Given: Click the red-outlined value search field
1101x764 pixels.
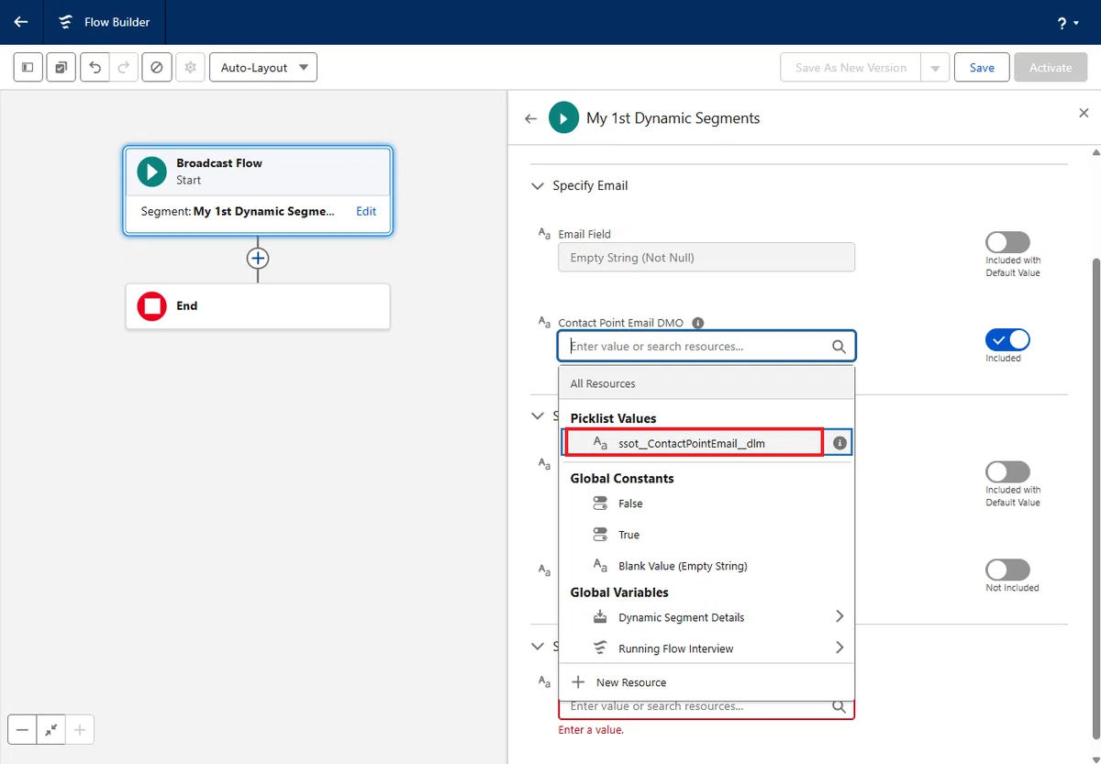Looking at the screenshot, I should click(706, 707).
